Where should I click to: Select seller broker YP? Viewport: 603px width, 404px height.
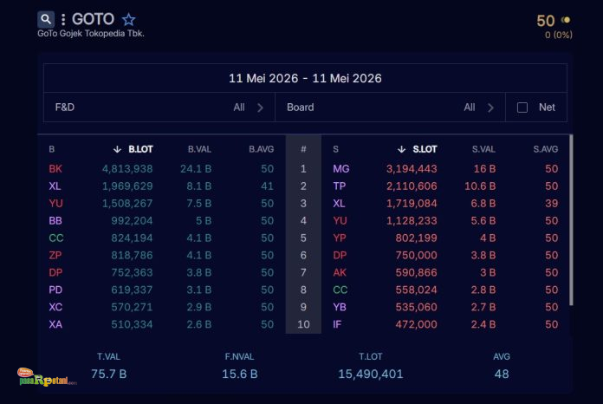[340, 238]
